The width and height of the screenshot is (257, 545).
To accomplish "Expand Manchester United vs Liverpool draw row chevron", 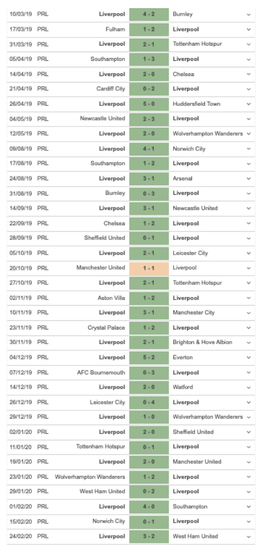I will pos(249,268).
